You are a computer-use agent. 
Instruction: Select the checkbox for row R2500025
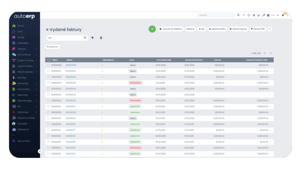coord(49,83)
